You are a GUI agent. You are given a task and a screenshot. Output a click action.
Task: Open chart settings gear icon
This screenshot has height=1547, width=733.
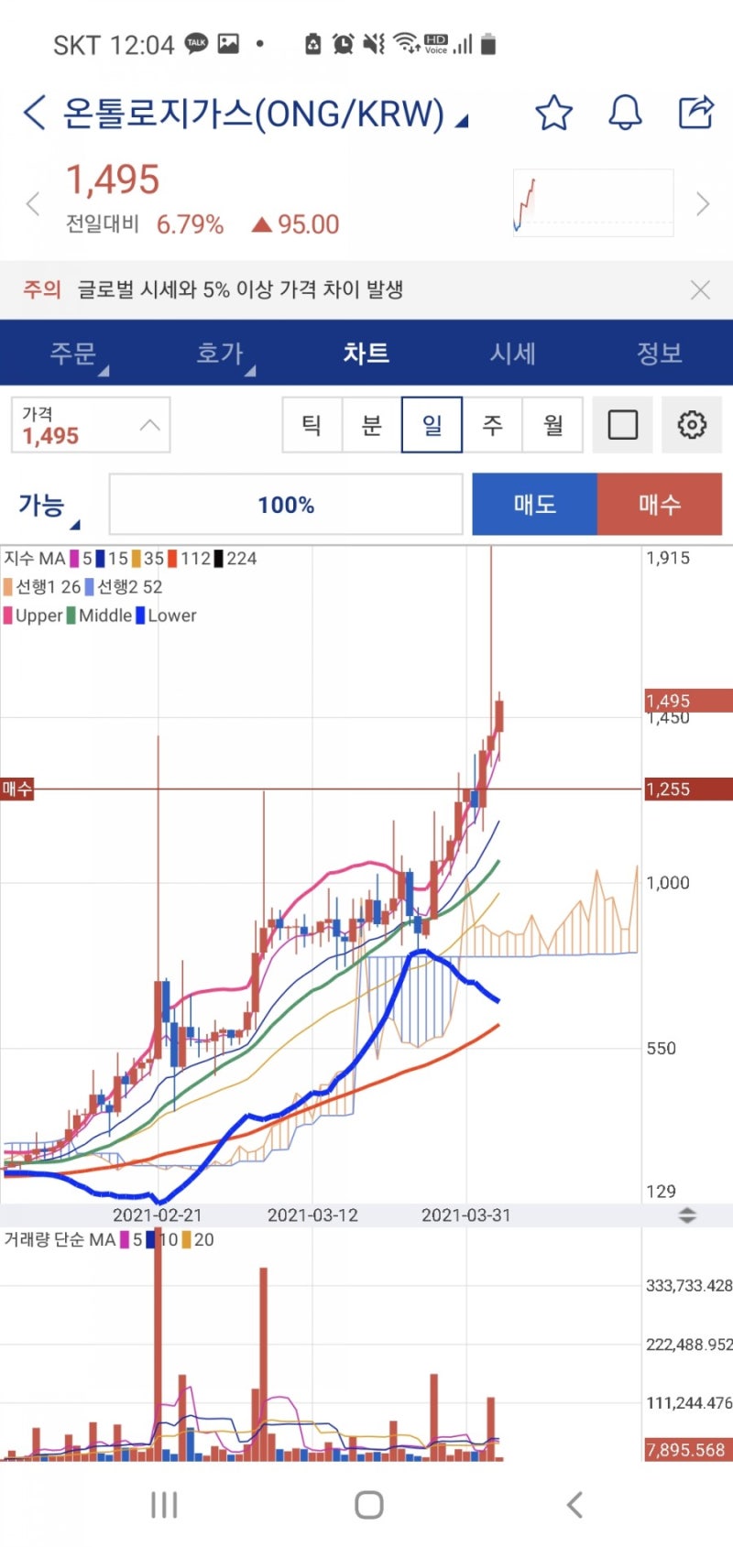click(692, 425)
